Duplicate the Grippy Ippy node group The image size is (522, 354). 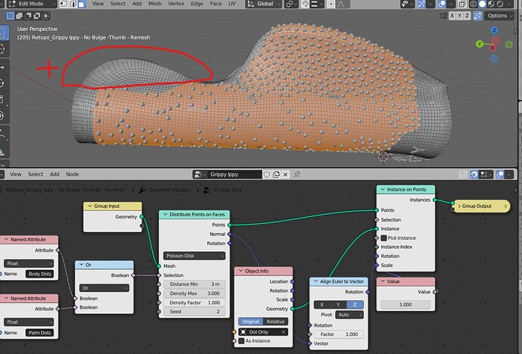[276, 174]
